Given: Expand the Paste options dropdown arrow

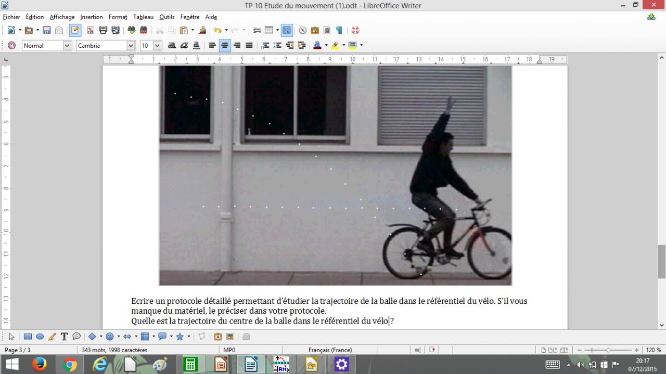Looking at the screenshot, I should [x=193, y=30].
